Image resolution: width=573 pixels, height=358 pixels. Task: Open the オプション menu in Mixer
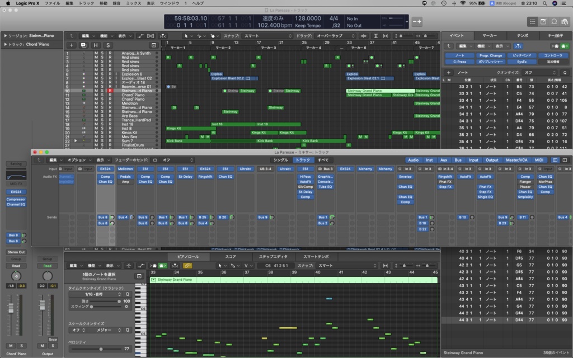point(78,160)
